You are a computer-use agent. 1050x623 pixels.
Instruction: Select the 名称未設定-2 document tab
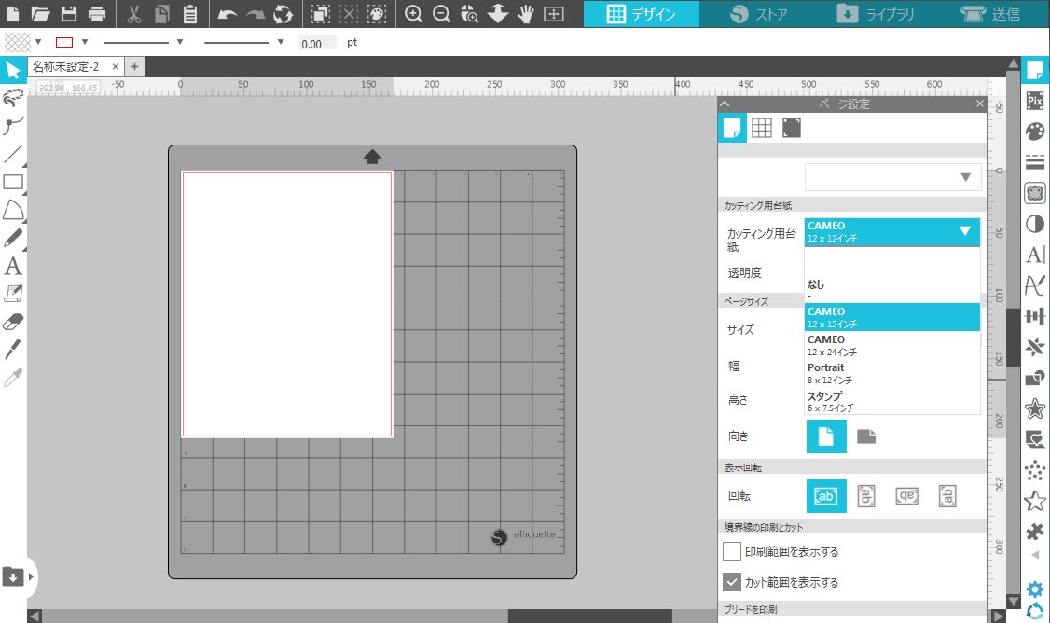point(65,67)
